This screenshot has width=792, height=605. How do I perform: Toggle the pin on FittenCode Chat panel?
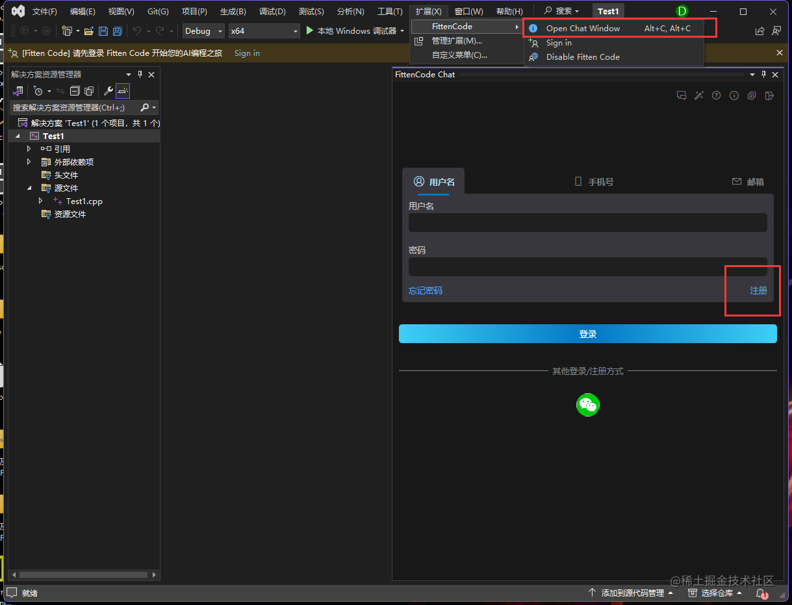pyautogui.click(x=763, y=75)
